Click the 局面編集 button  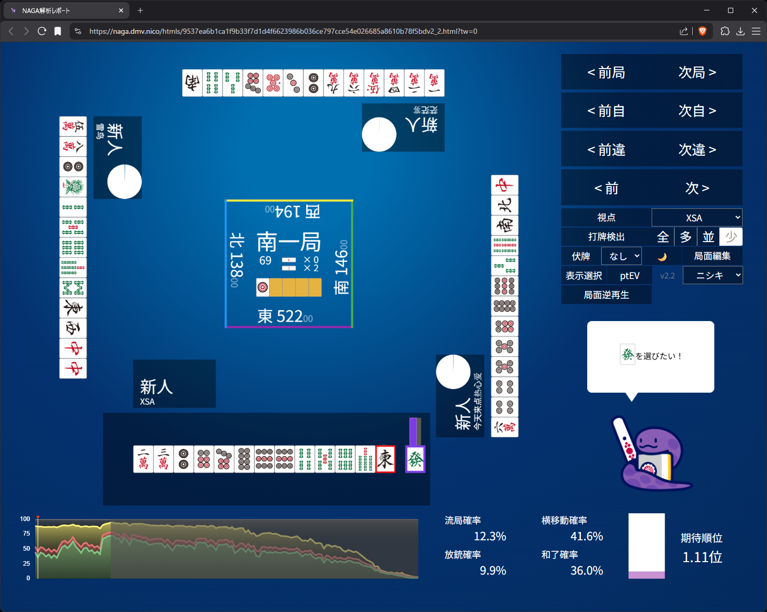click(712, 256)
